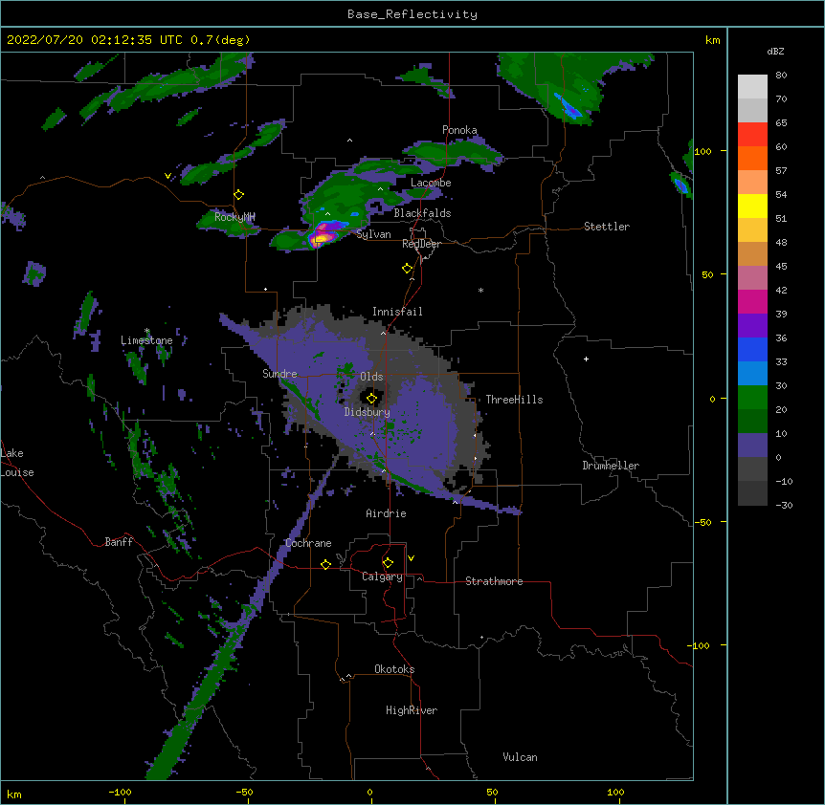Click the white plus marker west of Drumheller region
Viewport: 825px width, 805px height.
tap(586, 359)
